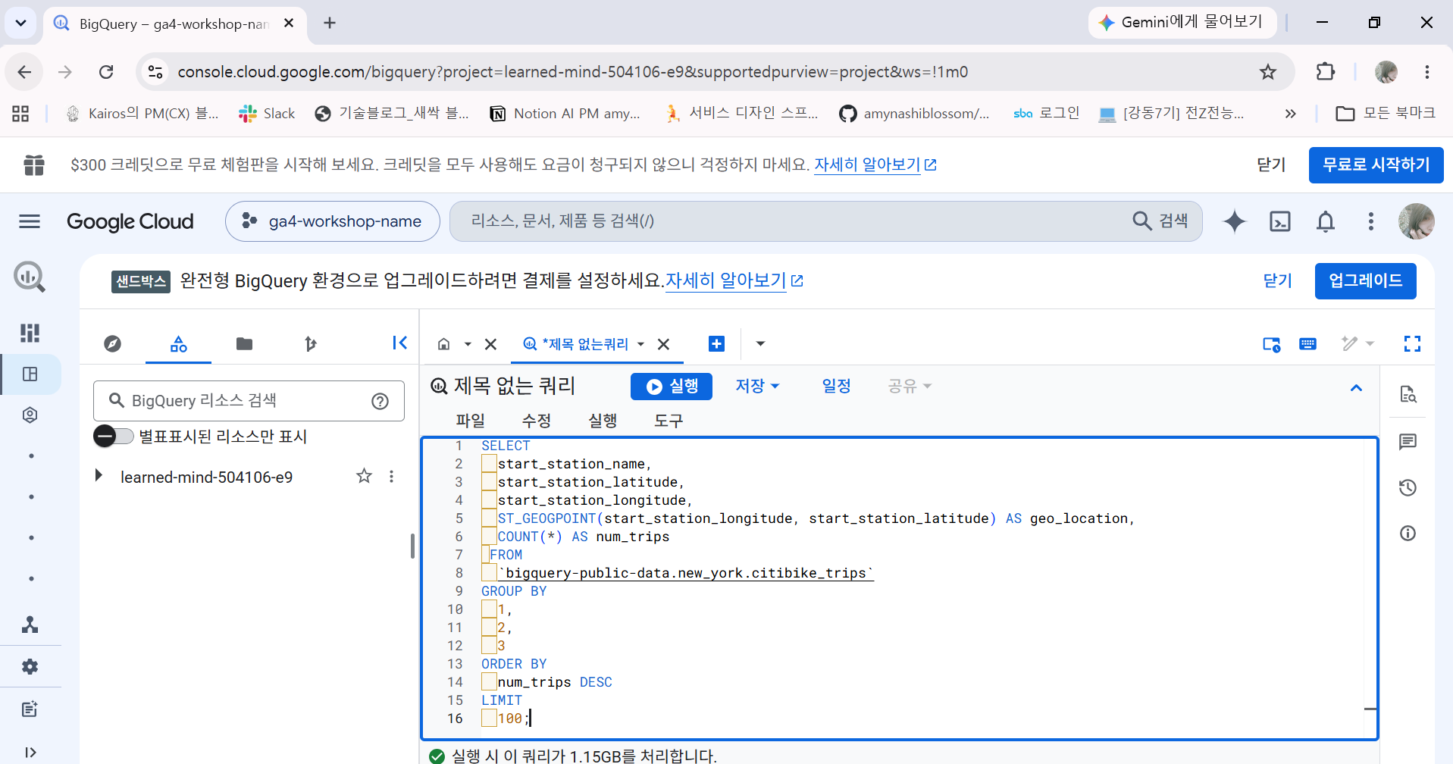The height and width of the screenshot is (764, 1453).
Task: Open the BigQuery overview dashboard icon
Action: (30, 333)
